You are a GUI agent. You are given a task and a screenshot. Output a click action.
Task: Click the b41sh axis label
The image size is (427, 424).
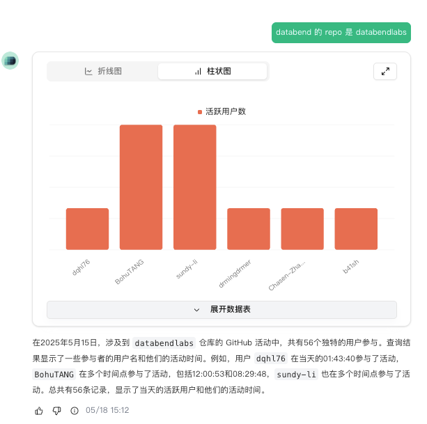pyautogui.click(x=351, y=267)
